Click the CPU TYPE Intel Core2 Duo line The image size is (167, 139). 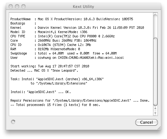(x=62, y=36)
